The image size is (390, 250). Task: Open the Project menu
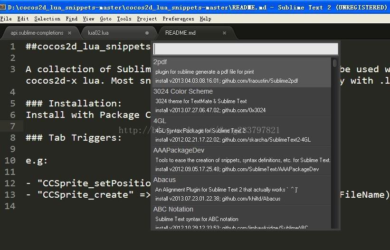click(x=147, y=19)
